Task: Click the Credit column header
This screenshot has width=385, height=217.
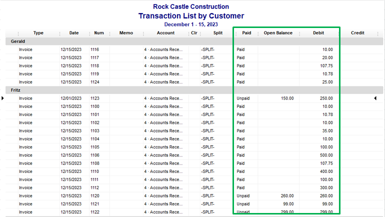Action: (x=357, y=33)
